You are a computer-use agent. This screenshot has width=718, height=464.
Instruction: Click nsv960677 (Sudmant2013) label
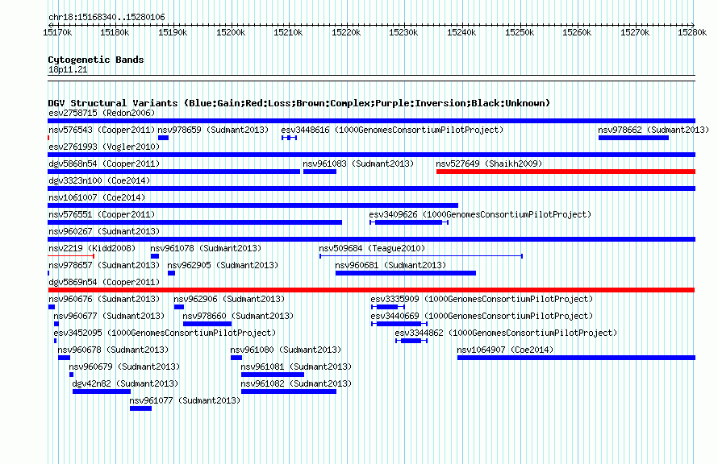pyautogui.click(x=109, y=316)
